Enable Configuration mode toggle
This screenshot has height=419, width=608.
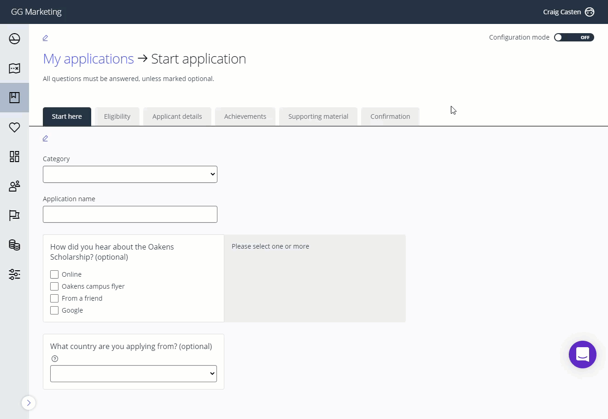574,37
